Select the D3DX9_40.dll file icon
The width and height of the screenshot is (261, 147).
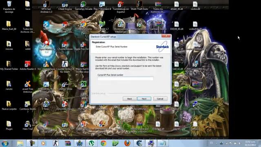point(177,25)
